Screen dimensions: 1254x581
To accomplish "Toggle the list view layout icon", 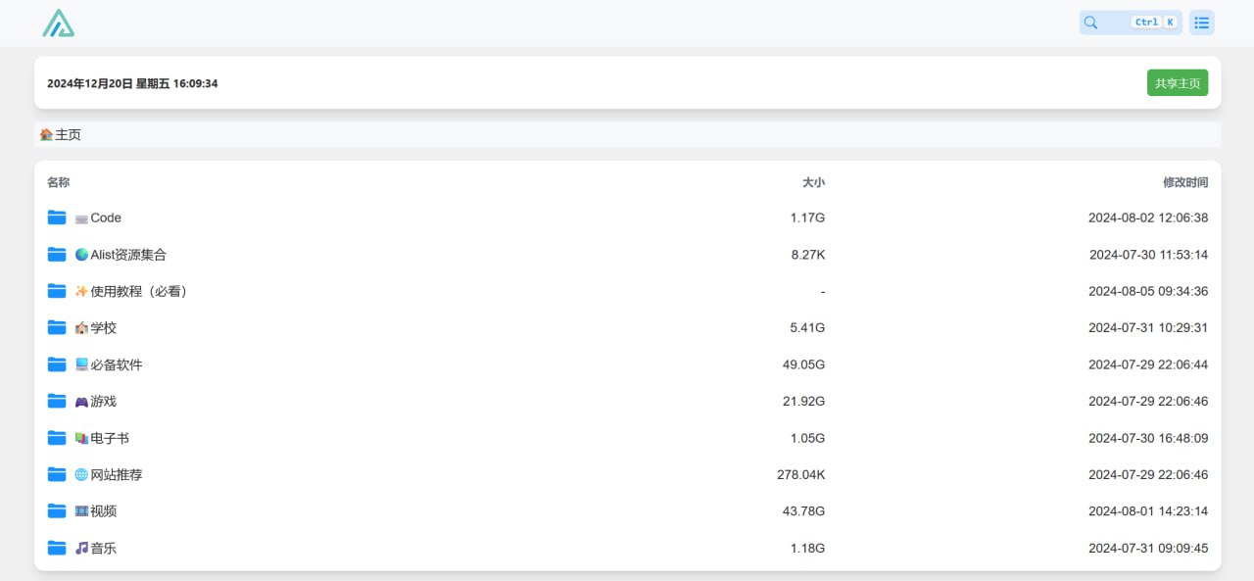I will pos(1202,23).
